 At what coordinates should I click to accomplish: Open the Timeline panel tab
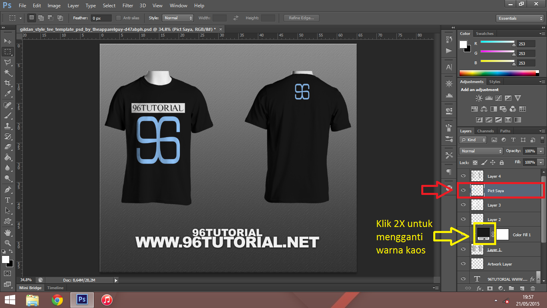pos(55,288)
